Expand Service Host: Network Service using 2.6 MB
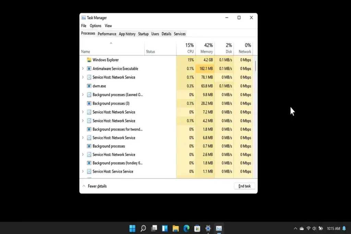The image size is (351, 234). (x=83, y=155)
